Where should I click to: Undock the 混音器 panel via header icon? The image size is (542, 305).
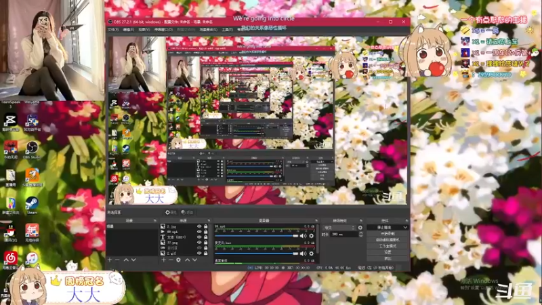[316, 221]
